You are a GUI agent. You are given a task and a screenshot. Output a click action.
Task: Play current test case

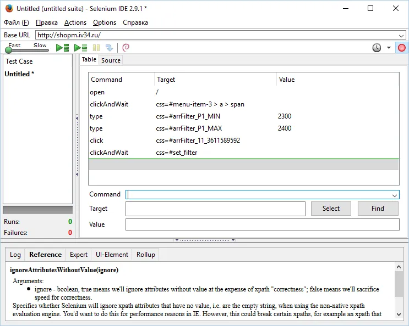80,48
